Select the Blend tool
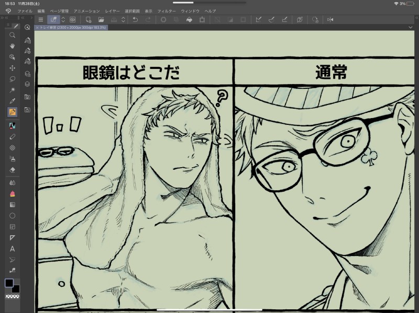The width and height of the screenshot is (419, 313). pos(12,183)
